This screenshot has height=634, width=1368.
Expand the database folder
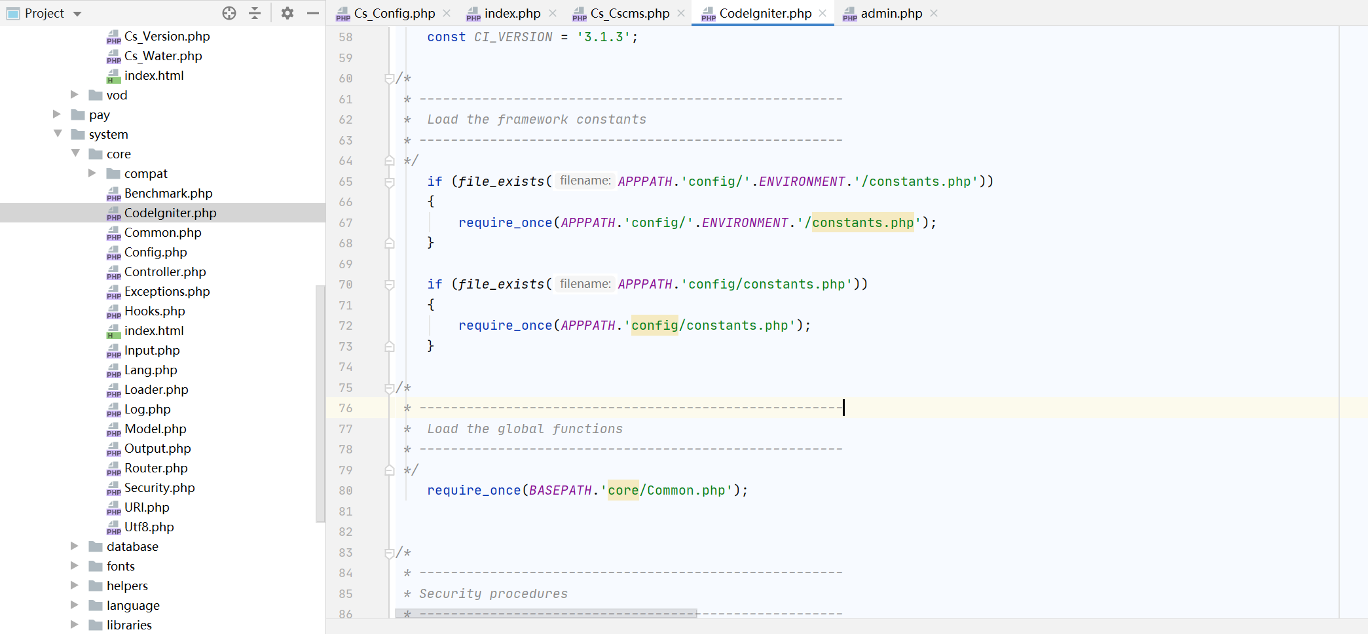pyautogui.click(x=75, y=546)
